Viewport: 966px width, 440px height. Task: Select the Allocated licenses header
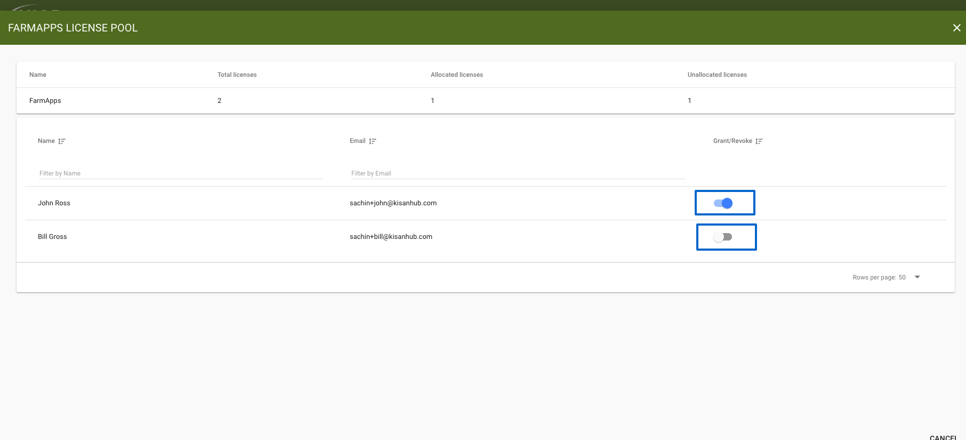[457, 75]
